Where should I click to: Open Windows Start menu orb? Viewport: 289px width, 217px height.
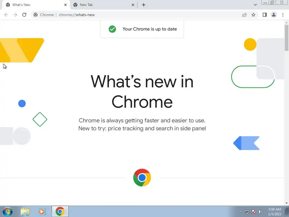[8, 211]
